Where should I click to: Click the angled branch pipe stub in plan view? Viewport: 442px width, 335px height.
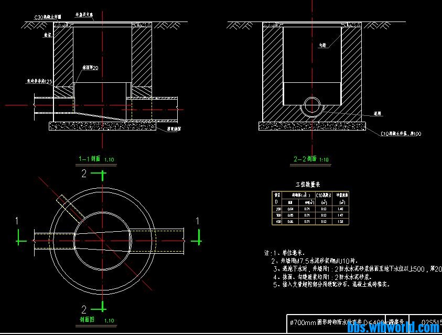(66, 206)
